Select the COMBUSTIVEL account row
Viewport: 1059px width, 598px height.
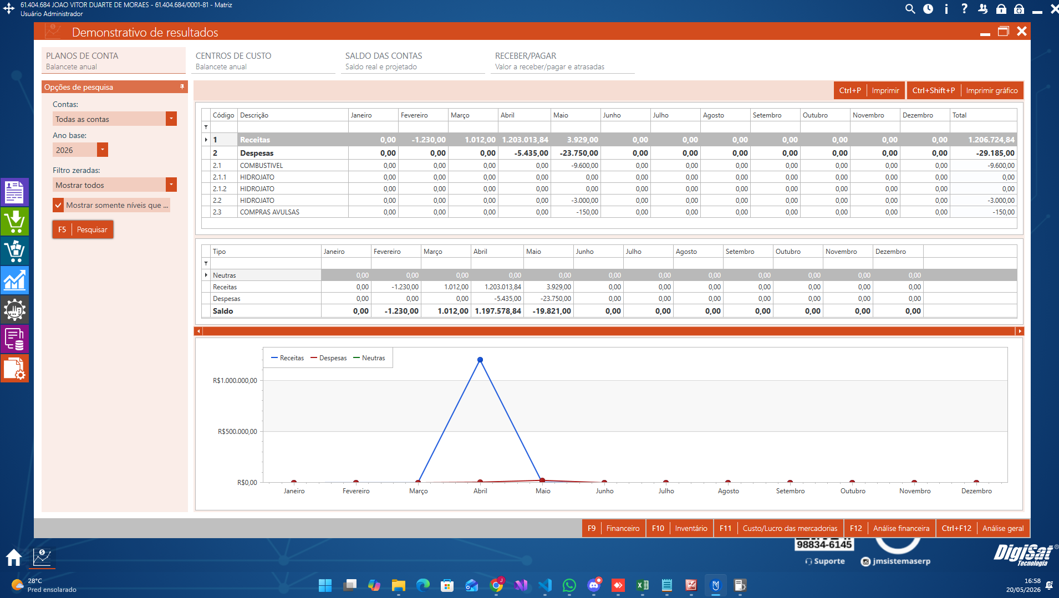click(x=609, y=166)
